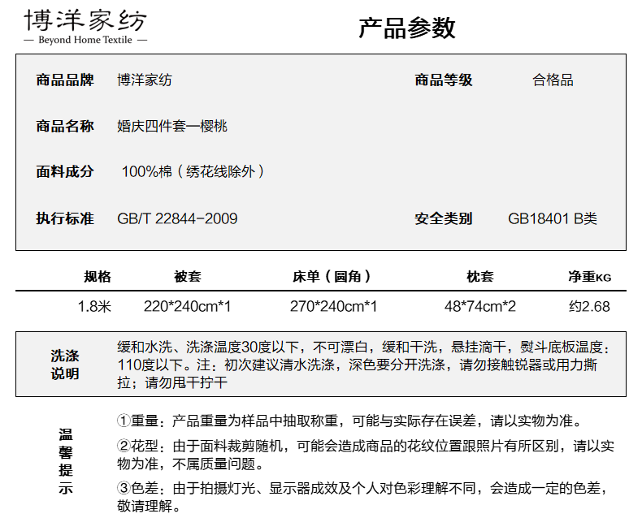Select the 商品名称 label
The height and width of the screenshot is (518, 642).
click(65, 126)
